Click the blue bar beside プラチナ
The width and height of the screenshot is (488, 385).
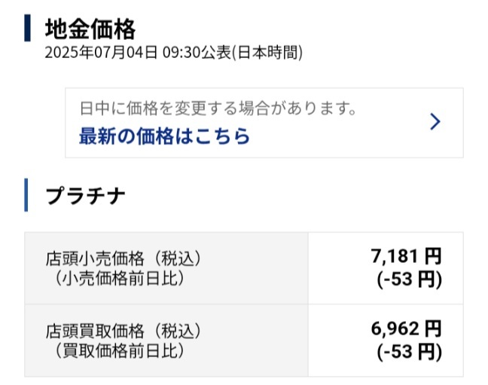[26, 195]
